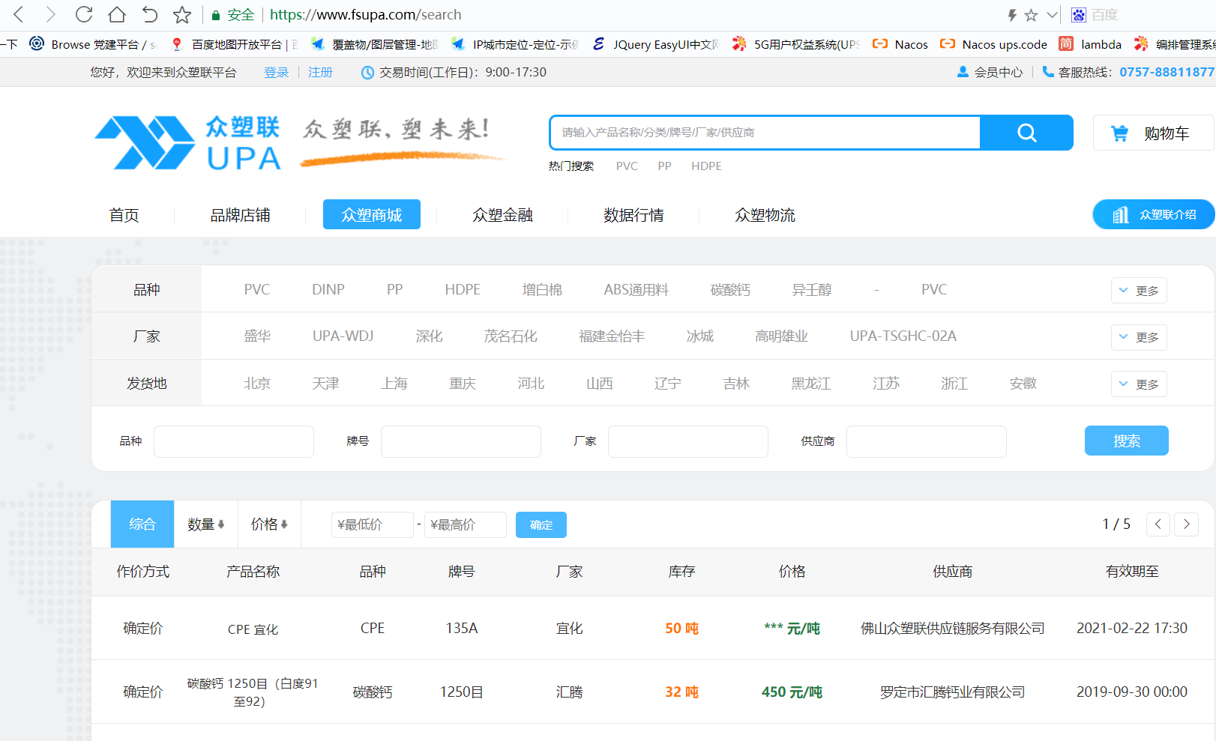Open the 品牌店铺 nav item

click(x=240, y=215)
